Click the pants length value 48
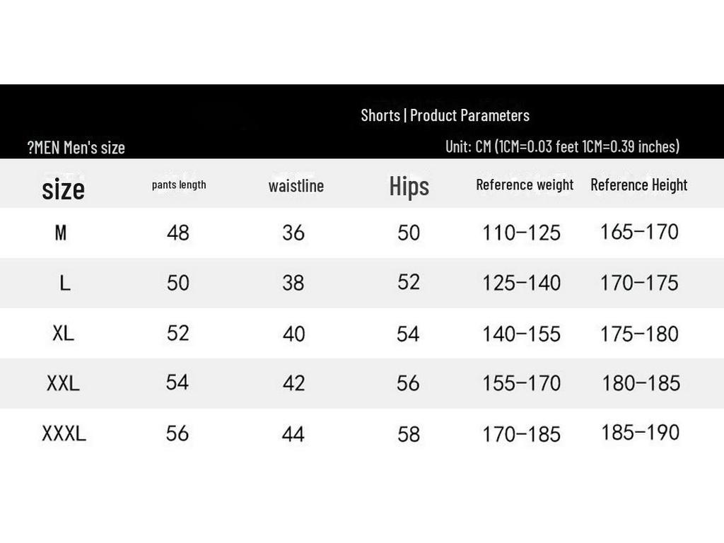The image size is (724, 543). (178, 233)
